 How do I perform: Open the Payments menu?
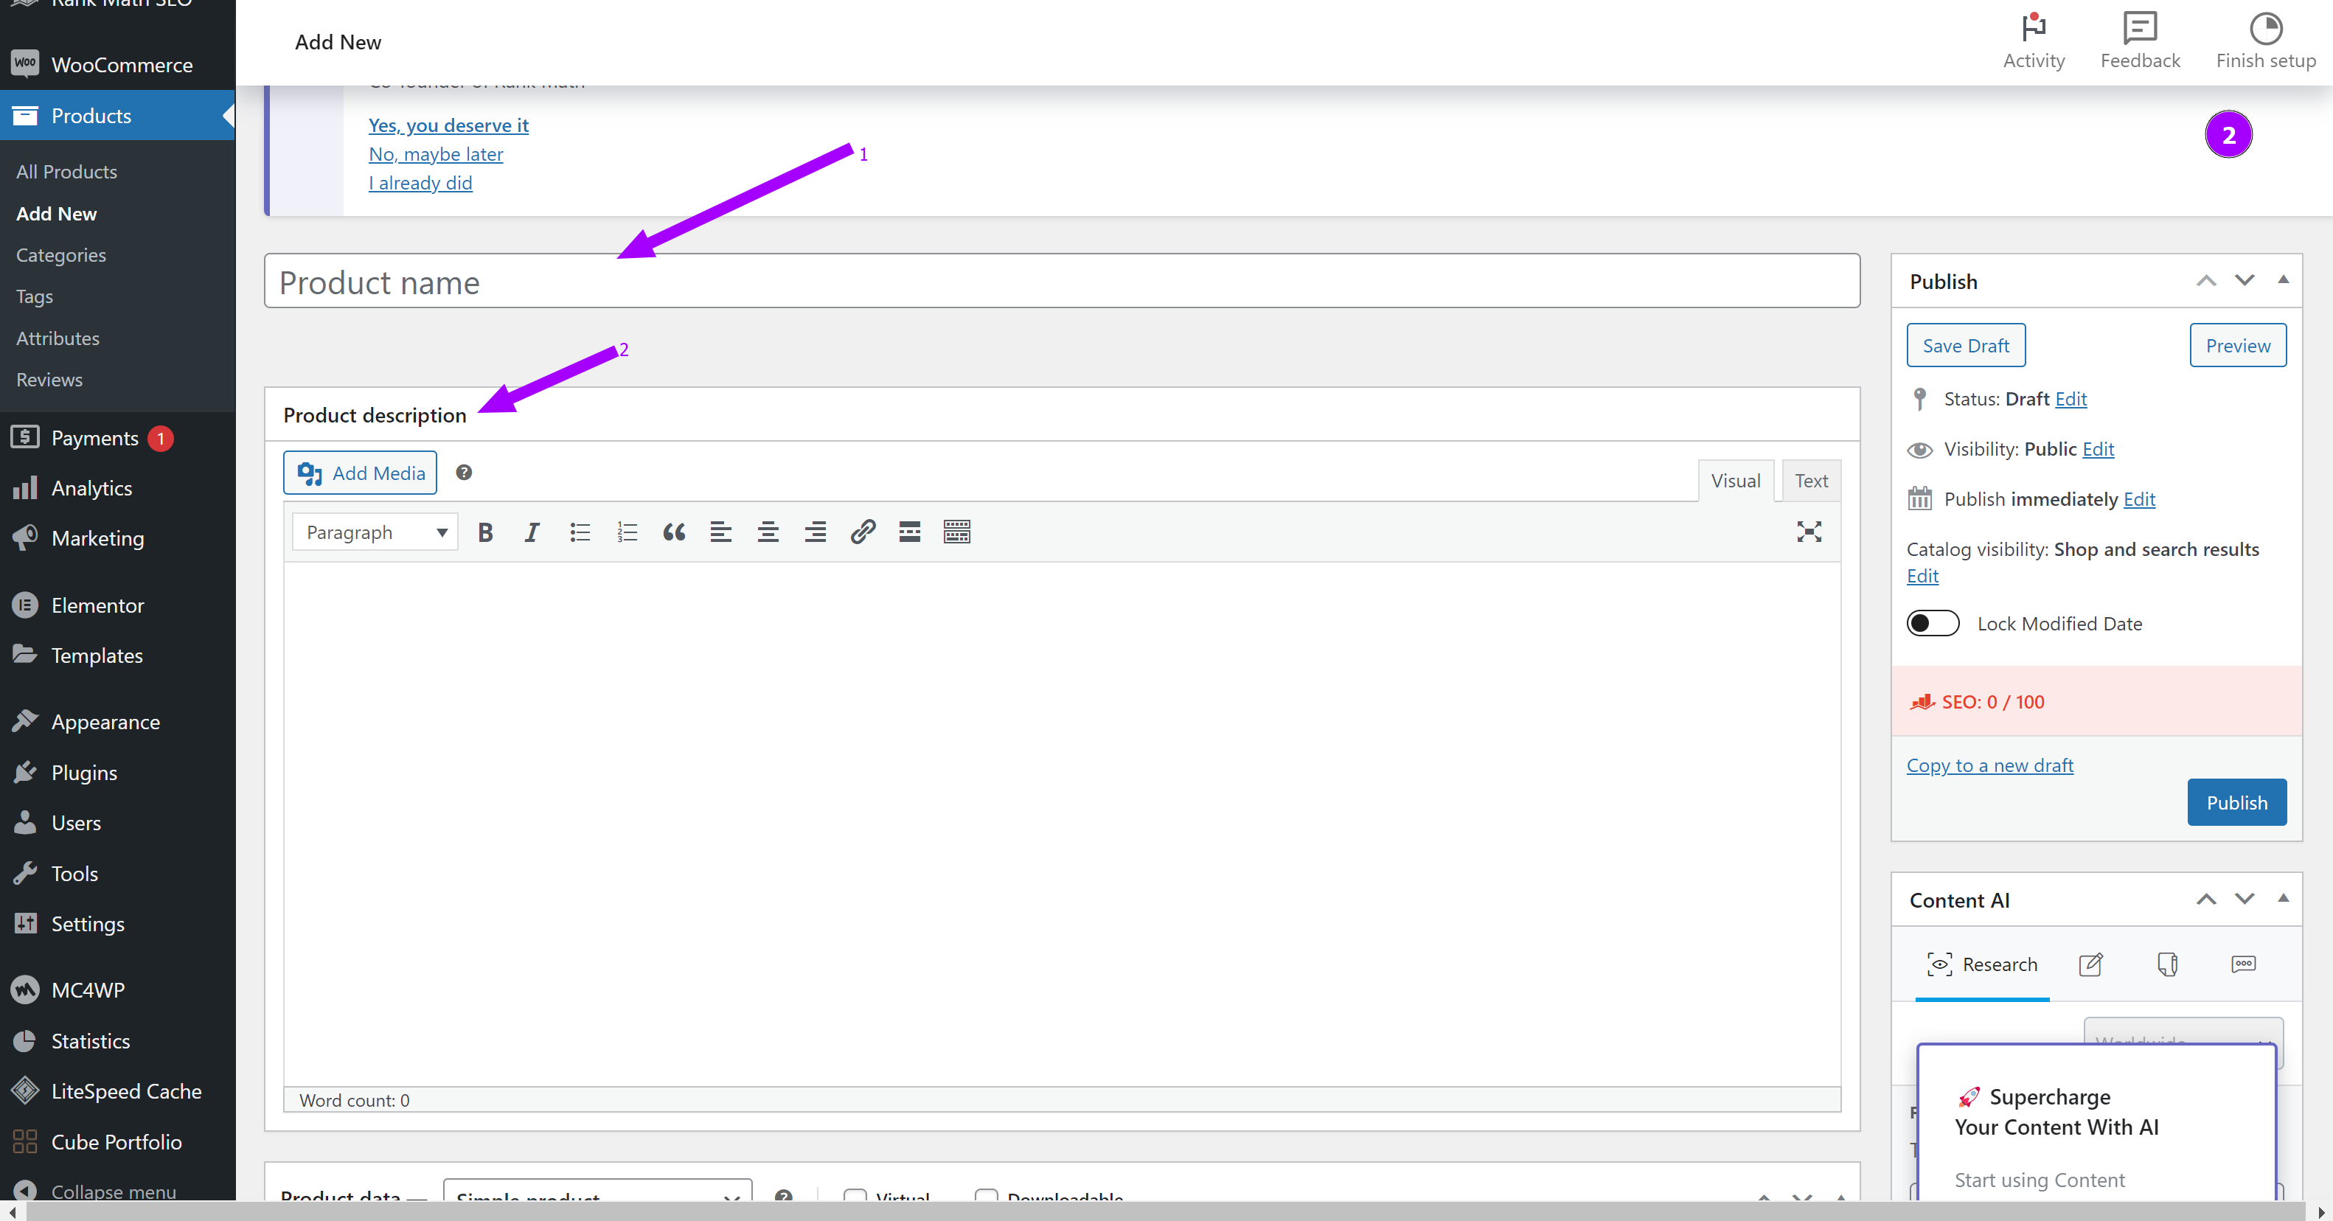coord(118,437)
